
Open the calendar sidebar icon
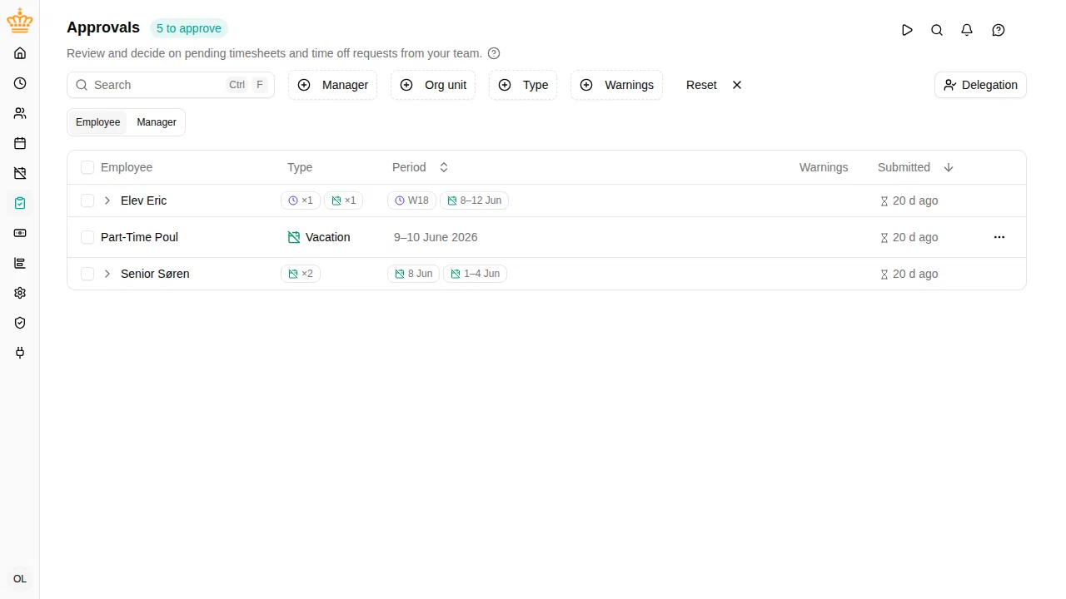click(20, 143)
